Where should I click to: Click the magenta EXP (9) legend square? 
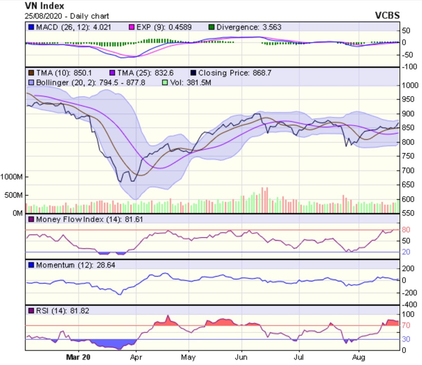coord(132,27)
